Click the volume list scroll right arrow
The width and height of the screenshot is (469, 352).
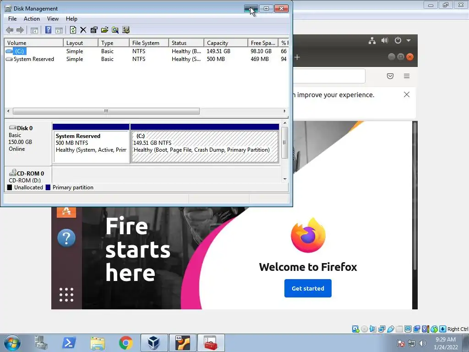(x=284, y=111)
